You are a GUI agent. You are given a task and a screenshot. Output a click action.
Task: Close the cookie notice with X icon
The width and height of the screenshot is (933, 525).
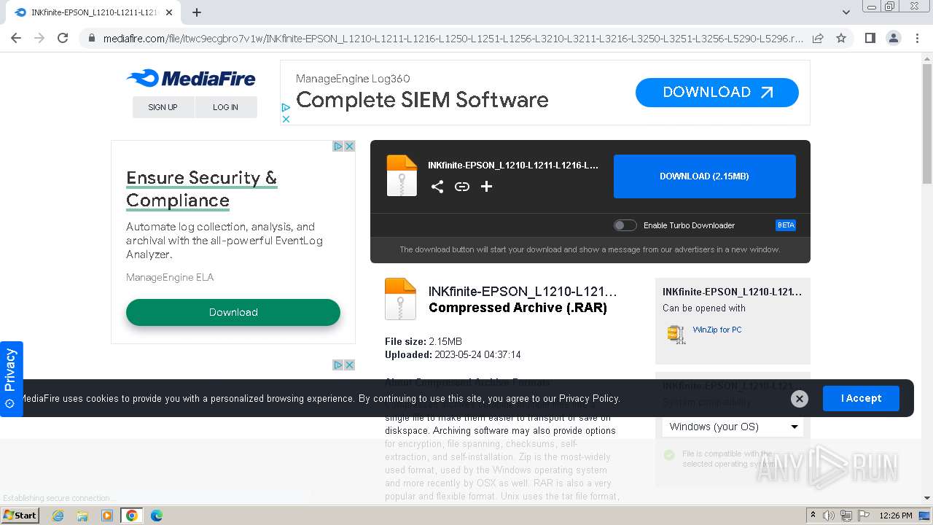tap(800, 398)
